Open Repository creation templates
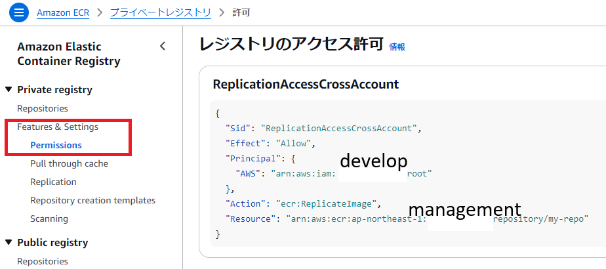This screenshot has width=606, height=269. (x=92, y=200)
